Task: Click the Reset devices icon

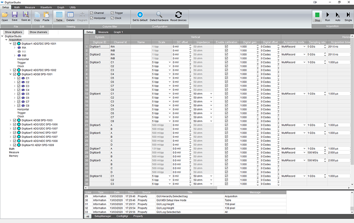Action: (178, 15)
